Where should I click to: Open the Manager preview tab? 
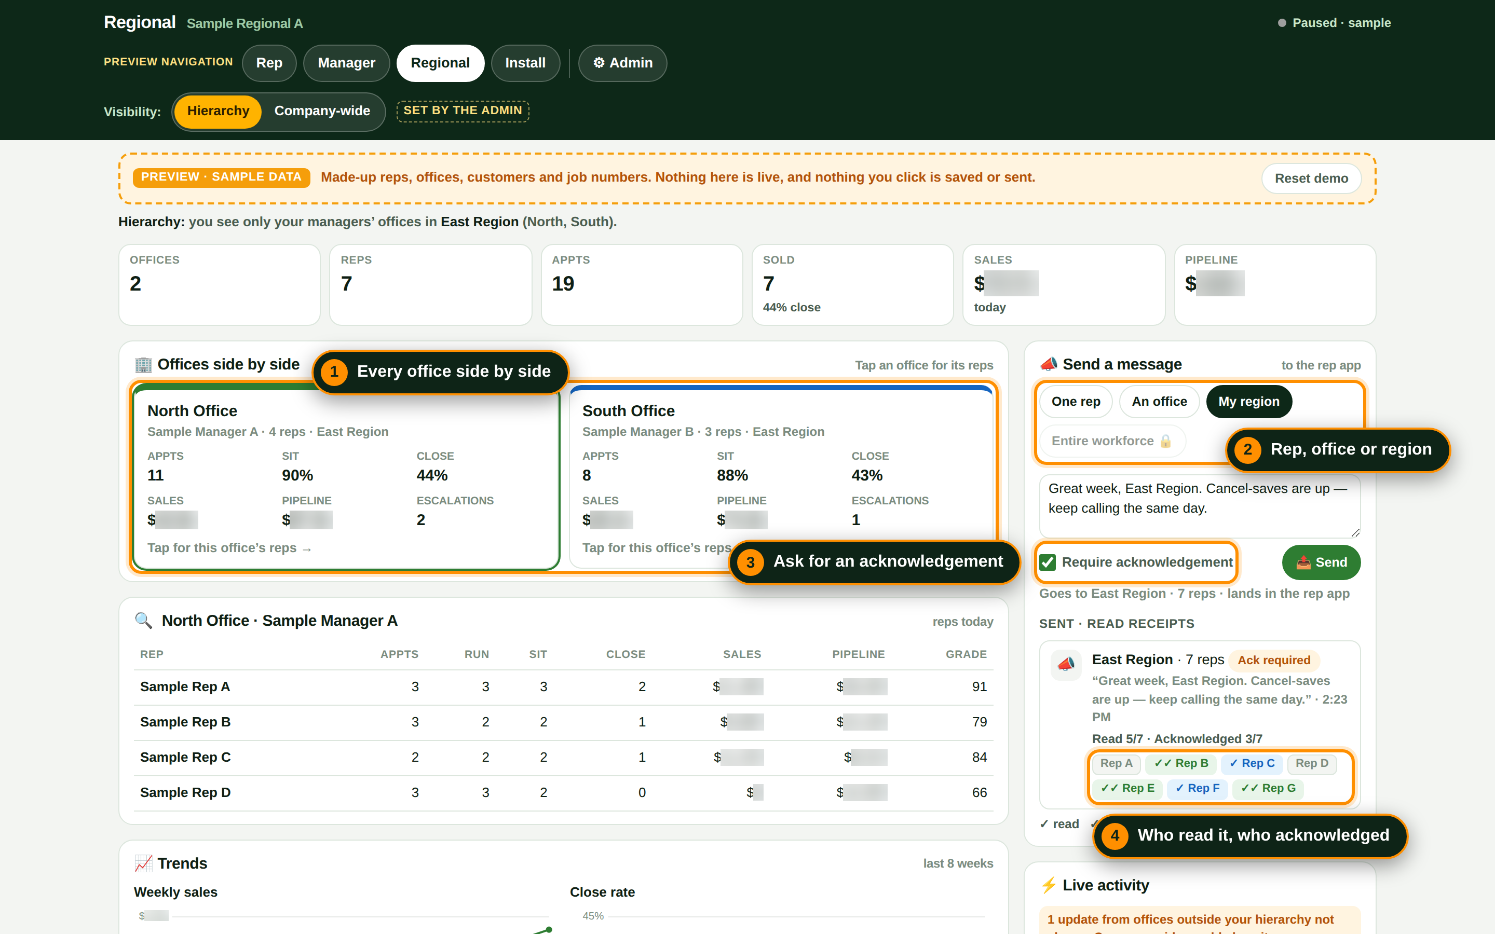[347, 63]
